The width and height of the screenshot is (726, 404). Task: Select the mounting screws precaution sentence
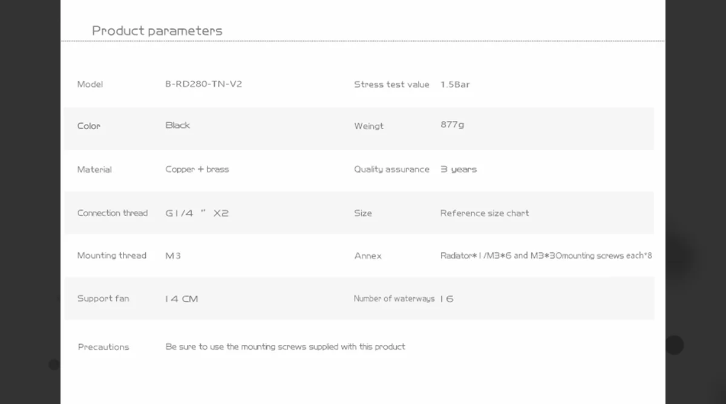(285, 347)
